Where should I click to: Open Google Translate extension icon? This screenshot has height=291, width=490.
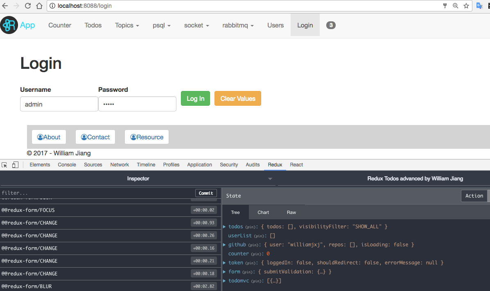[479, 6]
